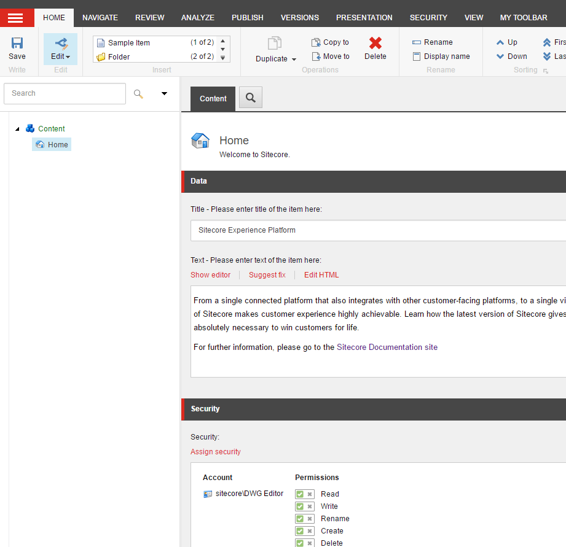Collapse the Content tree node
Screen dimensions: 566x547
coord(17,129)
